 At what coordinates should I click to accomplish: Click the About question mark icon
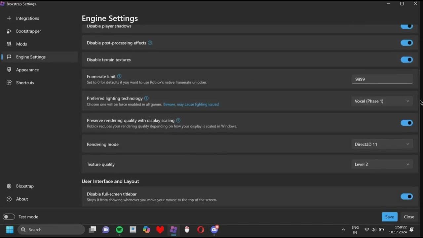[9, 199]
